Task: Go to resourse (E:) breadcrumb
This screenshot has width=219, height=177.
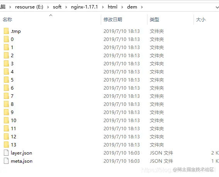Action: [x=29, y=7]
